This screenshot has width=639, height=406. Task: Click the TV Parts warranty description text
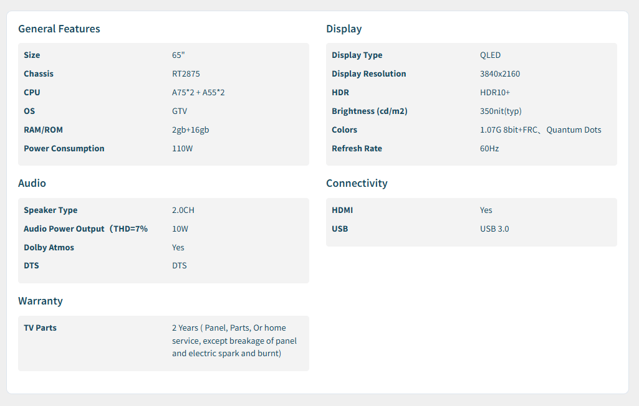[x=234, y=341]
